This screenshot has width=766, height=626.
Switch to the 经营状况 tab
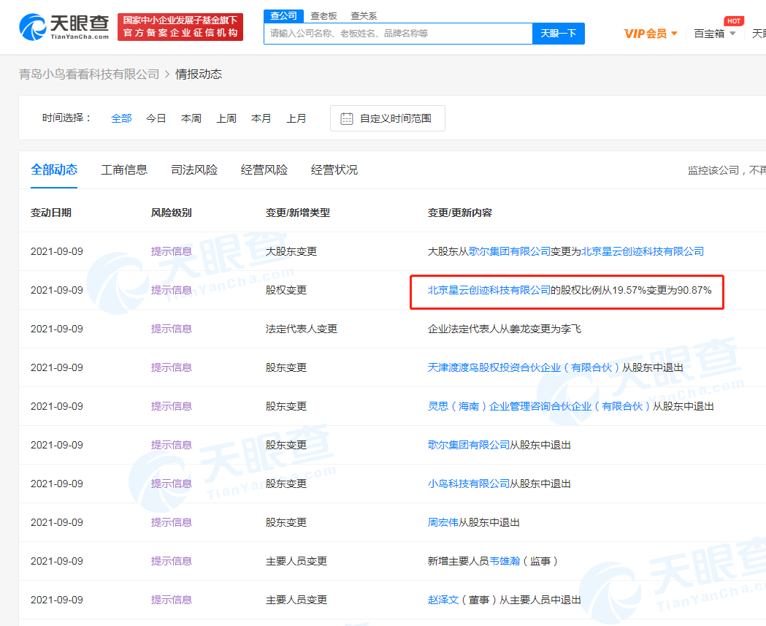click(334, 169)
